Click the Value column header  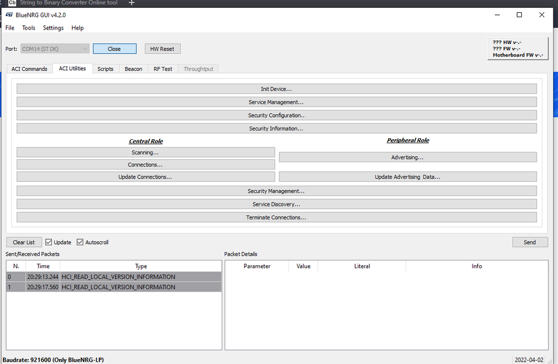pos(303,266)
